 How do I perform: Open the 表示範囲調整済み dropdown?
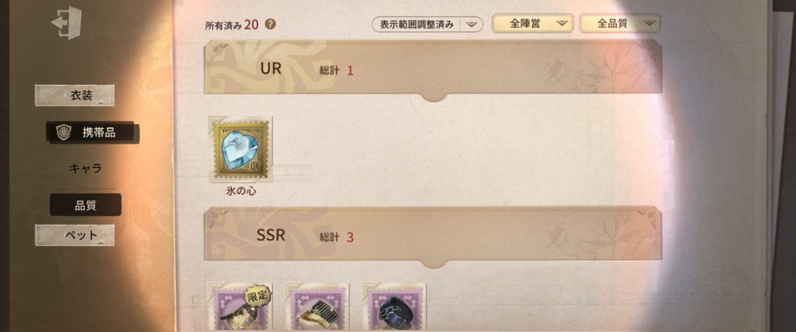coord(427,25)
